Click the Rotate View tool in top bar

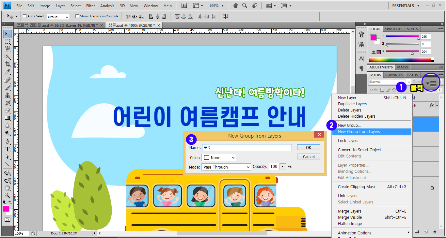pyautogui.click(x=255, y=6)
